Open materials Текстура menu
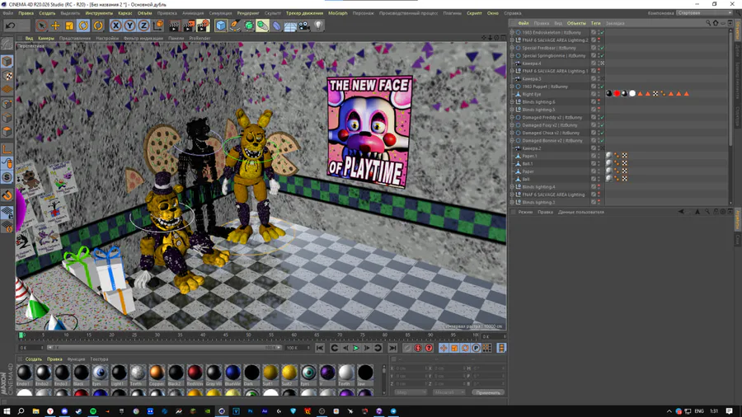The image size is (742, 417). pos(99,359)
